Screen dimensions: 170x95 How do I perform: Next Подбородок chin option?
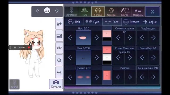[154, 38]
